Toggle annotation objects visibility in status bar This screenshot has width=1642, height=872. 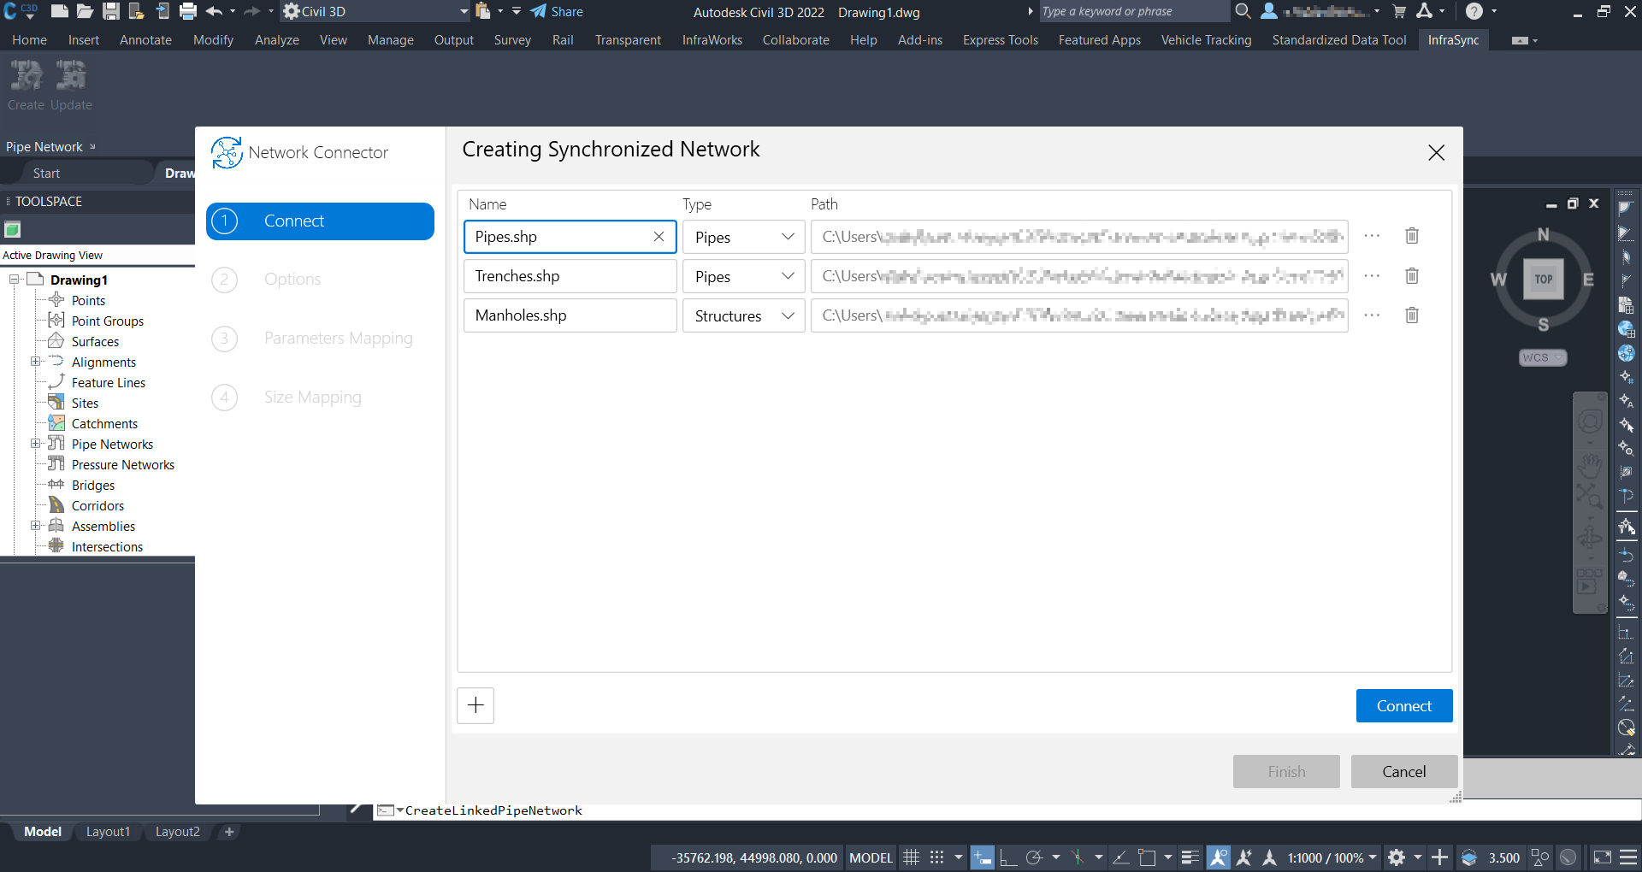[1219, 857]
